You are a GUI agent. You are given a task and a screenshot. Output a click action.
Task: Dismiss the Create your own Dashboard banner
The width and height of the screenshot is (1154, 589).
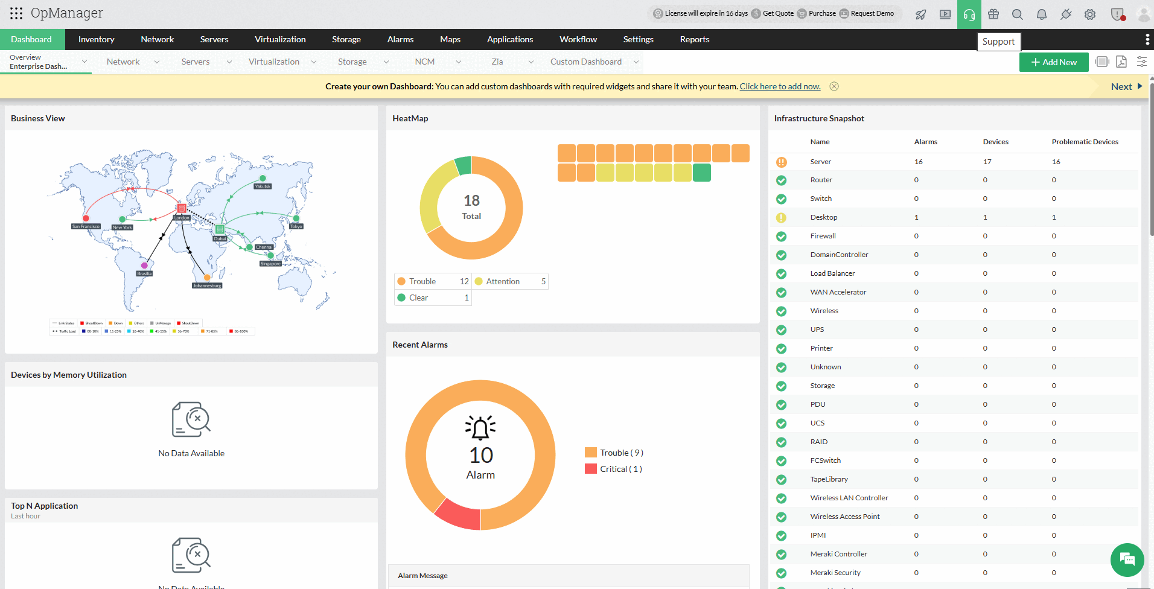(x=834, y=86)
